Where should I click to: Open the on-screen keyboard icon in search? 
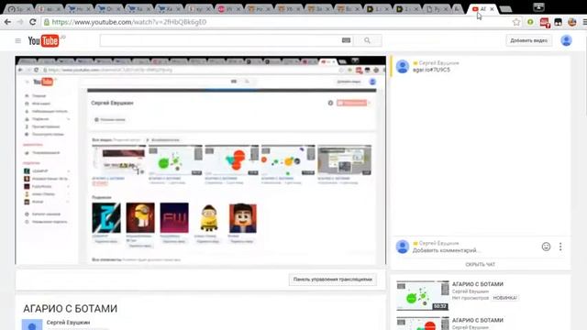coord(347,40)
